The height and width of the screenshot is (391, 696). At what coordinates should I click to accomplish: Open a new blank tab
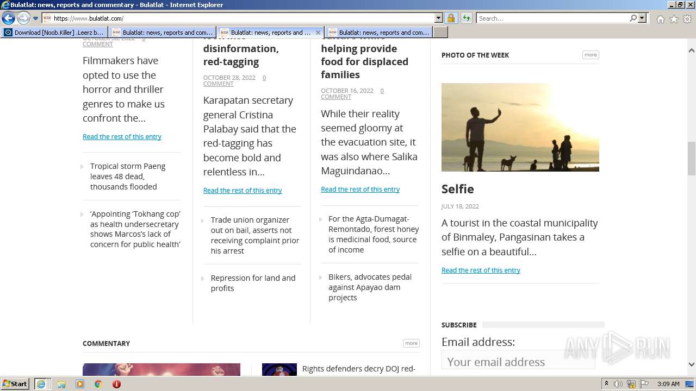click(440, 33)
